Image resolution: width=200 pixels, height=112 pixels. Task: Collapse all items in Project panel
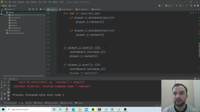tap(37, 9)
